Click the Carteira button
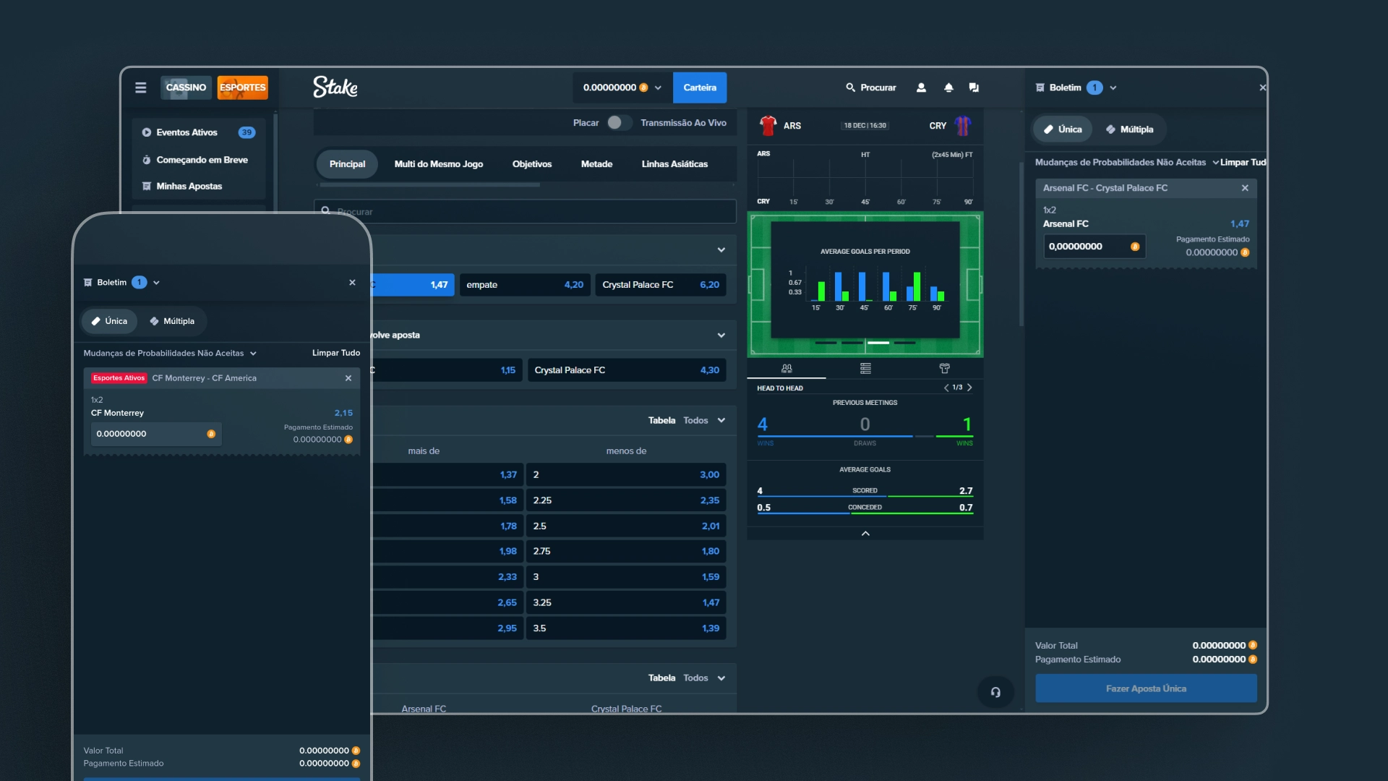This screenshot has height=781, width=1388. coord(699,88)
